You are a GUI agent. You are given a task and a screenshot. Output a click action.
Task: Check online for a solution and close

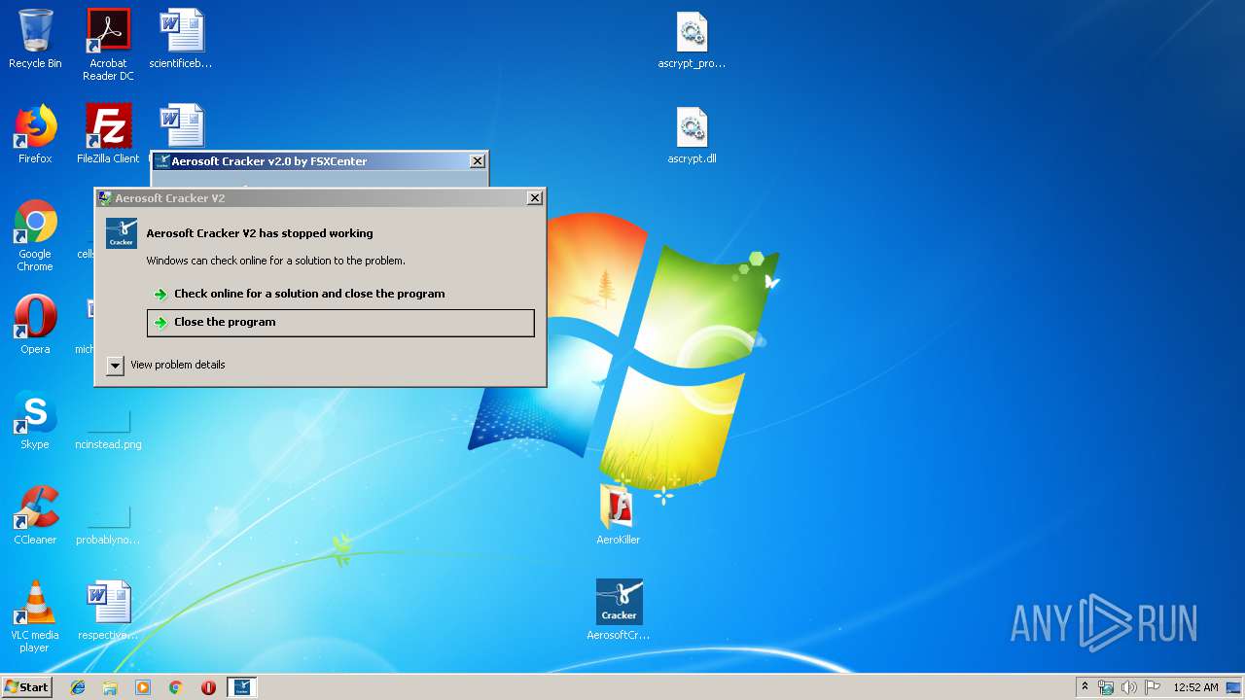(x=340, y=294)
